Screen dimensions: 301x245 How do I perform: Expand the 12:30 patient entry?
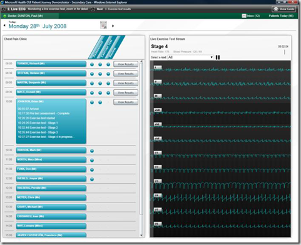point(51,188)
